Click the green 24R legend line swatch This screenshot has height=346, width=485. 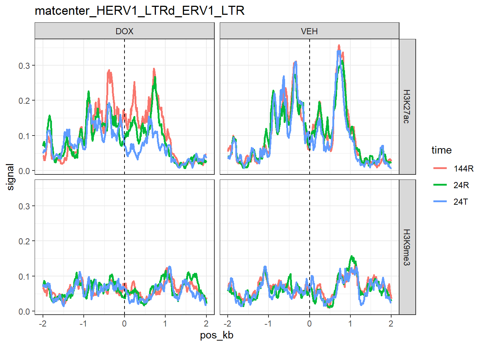pos(440,185)
